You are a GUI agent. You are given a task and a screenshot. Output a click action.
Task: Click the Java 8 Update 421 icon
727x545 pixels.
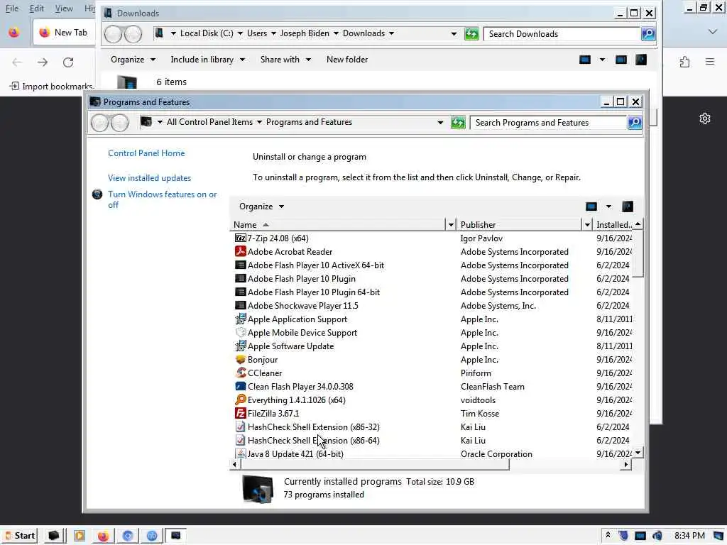click(x=240, y=453)
